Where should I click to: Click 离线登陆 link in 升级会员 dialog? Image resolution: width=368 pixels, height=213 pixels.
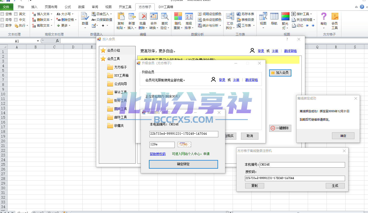pyautogui.click(x=251, y=80)
